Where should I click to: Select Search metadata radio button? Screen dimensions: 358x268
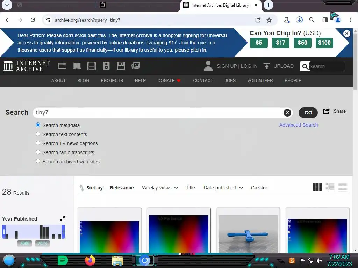point(38,125)
